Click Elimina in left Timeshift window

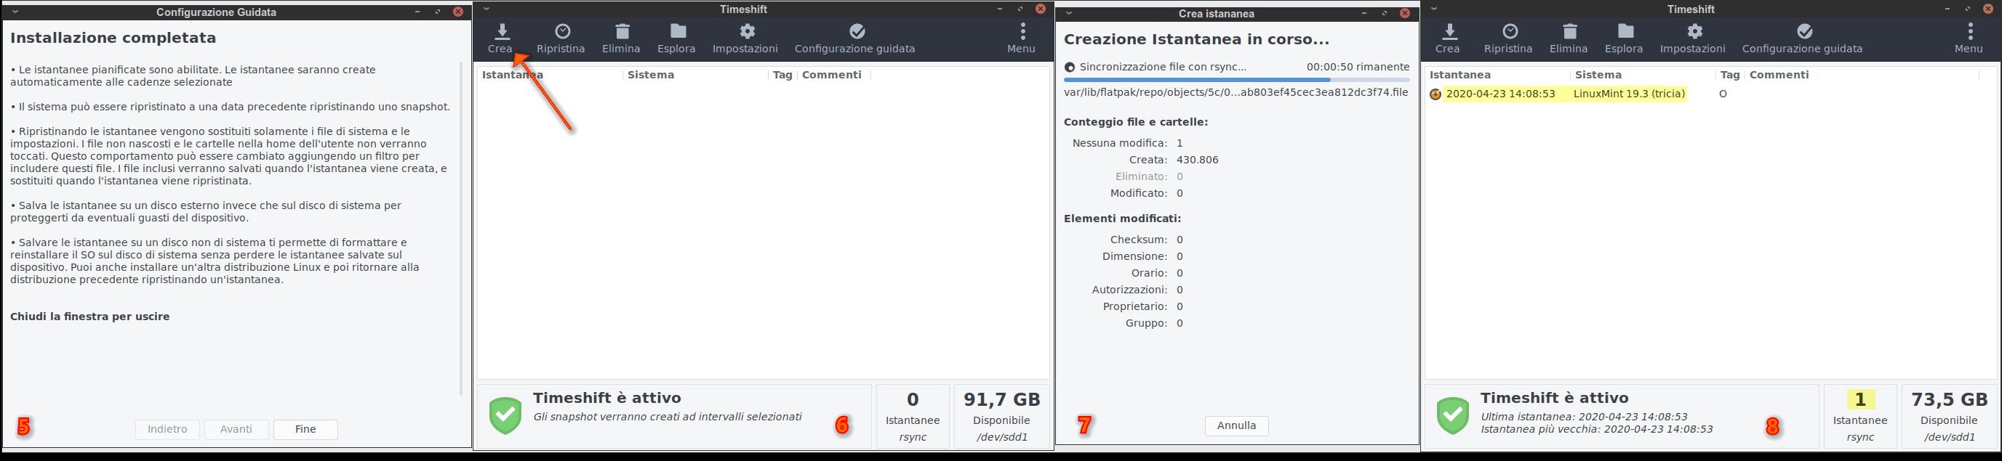(x=621, y=38)
